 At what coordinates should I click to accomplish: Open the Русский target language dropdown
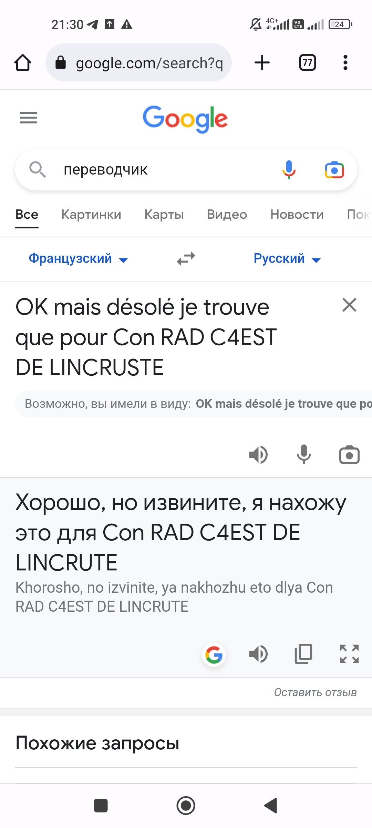(x=287, y=258)
